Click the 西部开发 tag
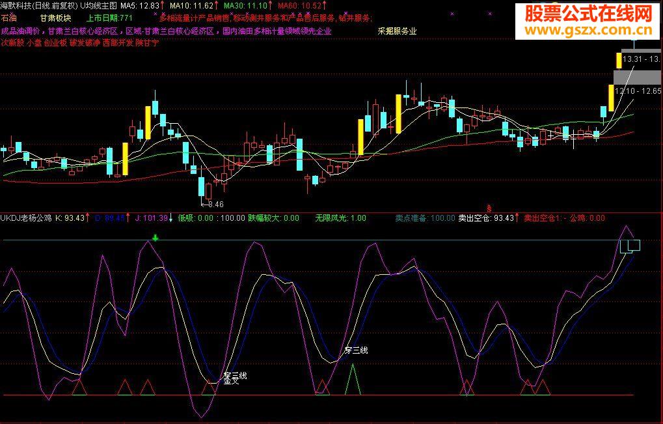The image size is (663, 424). [x=118, y=43]
